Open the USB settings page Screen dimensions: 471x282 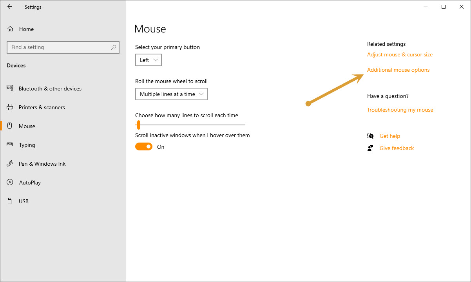(24, 201)
